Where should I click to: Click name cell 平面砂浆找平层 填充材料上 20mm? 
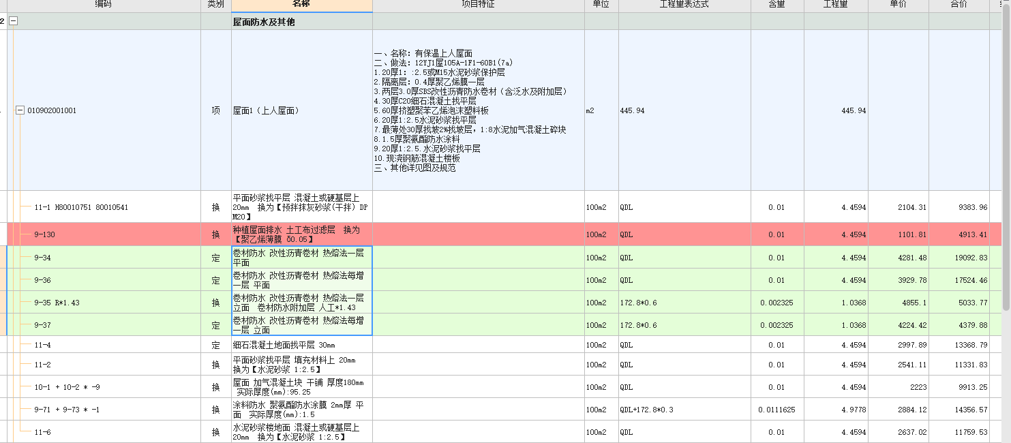pos(302,365)
